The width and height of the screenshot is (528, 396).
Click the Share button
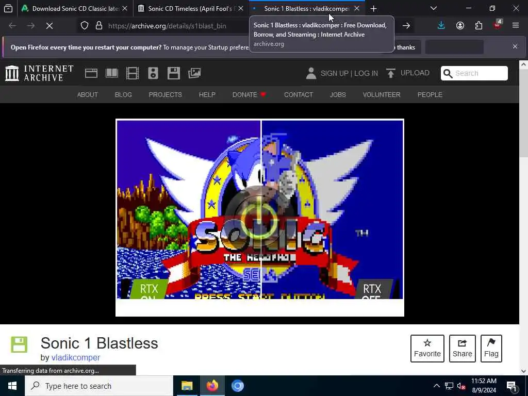point(463,349)
